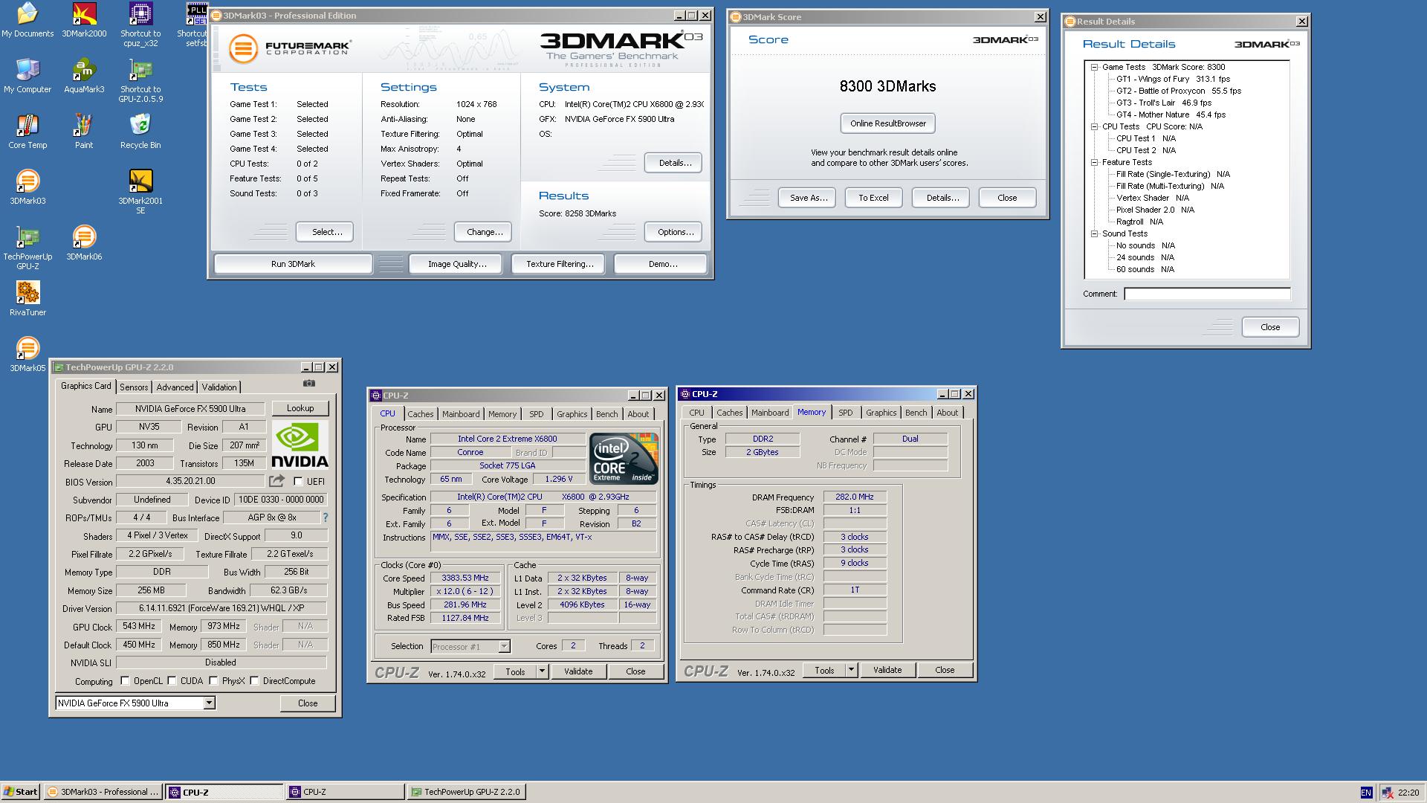This screenshot has width=1427, height=803.
Task: Open the Processor #1 selection dropdown
Action: 504,647
